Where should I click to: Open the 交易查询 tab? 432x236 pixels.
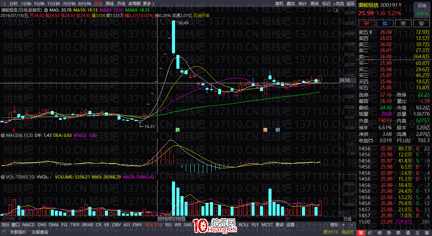click(40, 232)
